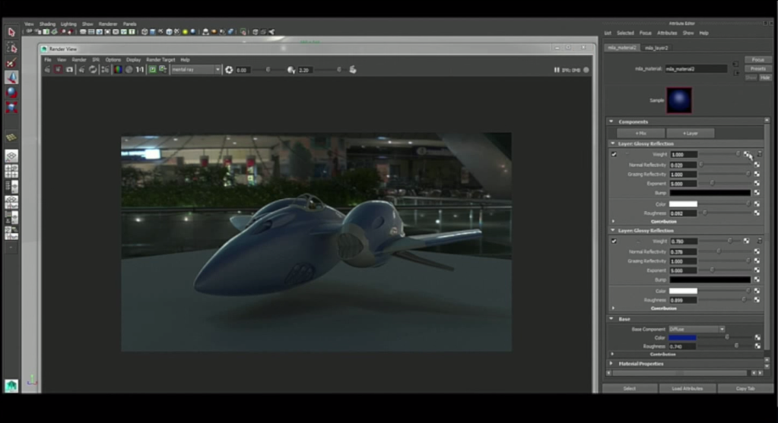Toggle the RGB channels display icon
The image size is (778, 423).
click(x=117, y=69)
